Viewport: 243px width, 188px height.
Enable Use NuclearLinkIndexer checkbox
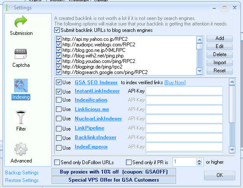point(59,119)
